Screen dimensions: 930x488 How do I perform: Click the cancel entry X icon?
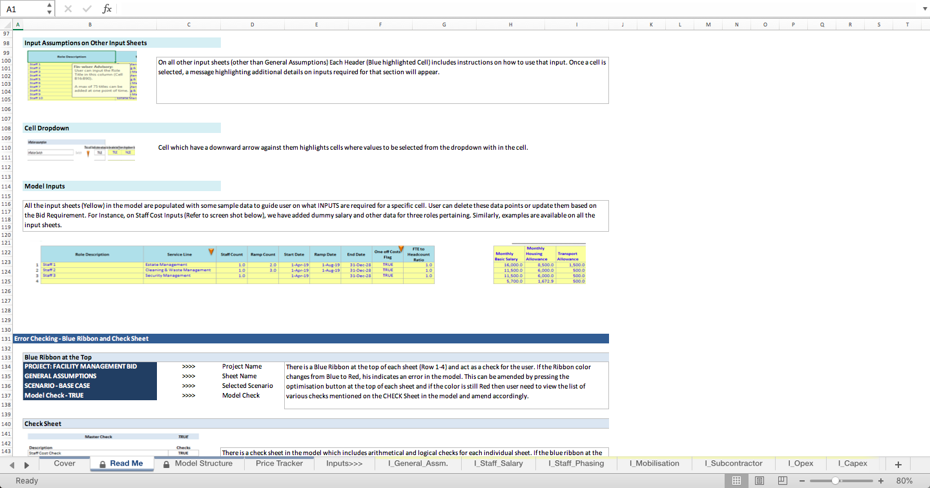pyautogui.click(x=68, y=9)
